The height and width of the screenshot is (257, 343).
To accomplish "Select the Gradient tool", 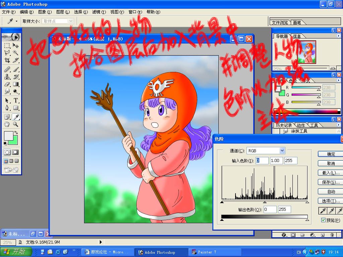I will click(x=15, y=84).
